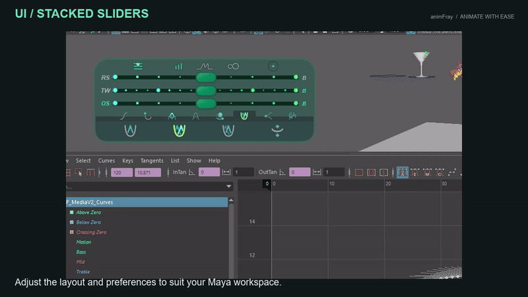Click the select-keys cursor tool icon
The width and height of the screenshot is (528, 297).
point(79,172)
